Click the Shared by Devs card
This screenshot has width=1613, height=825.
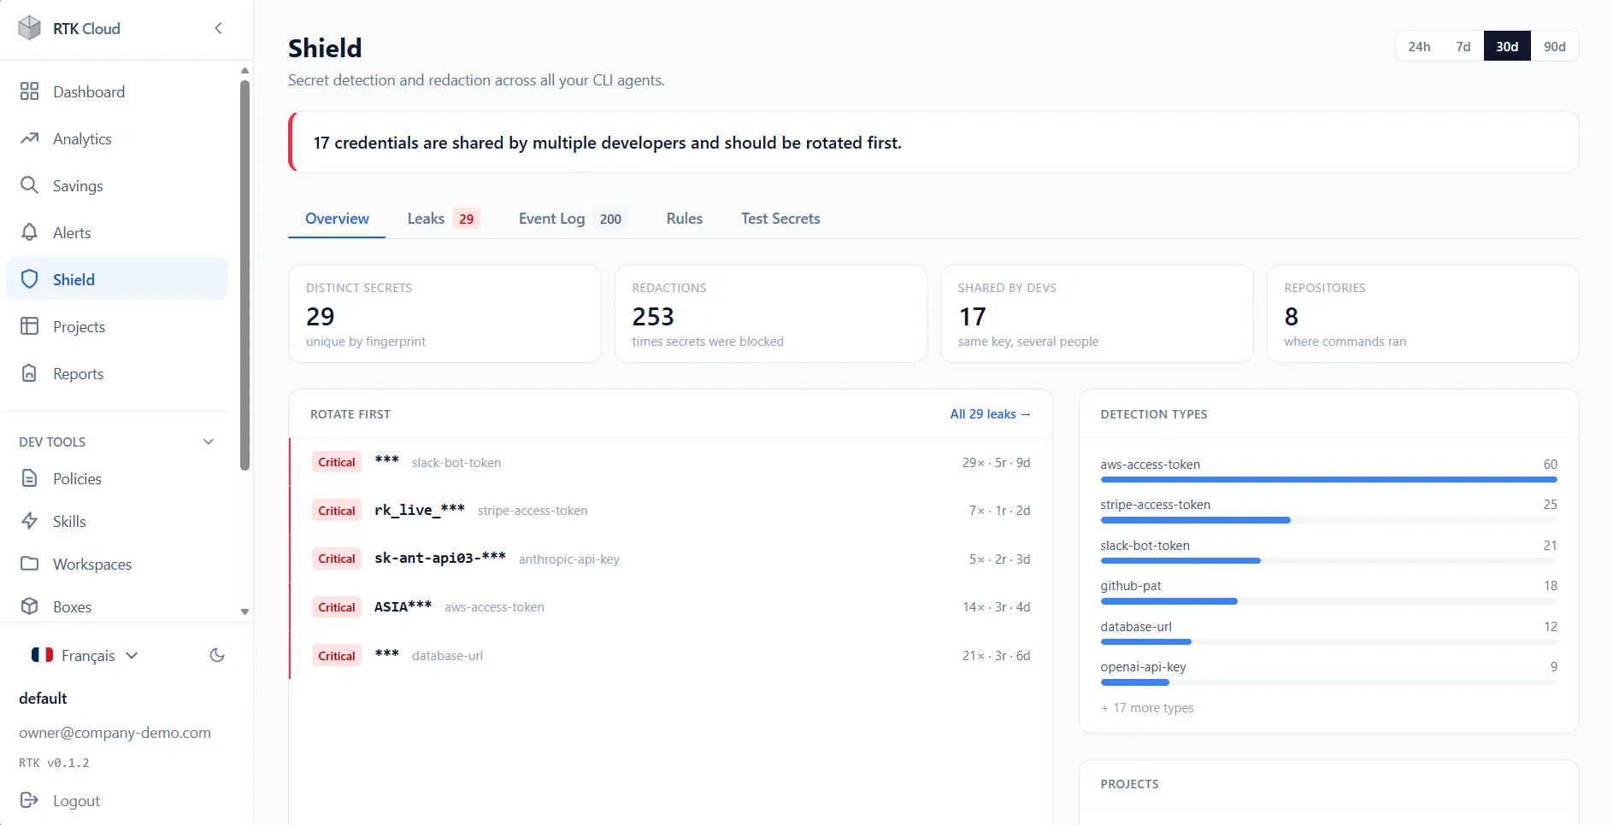(x=1097, y=314)
